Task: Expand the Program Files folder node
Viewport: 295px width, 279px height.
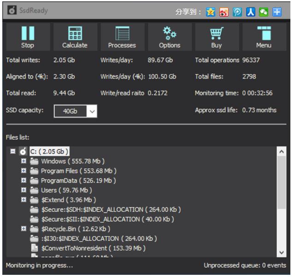Action: point(24,171)
